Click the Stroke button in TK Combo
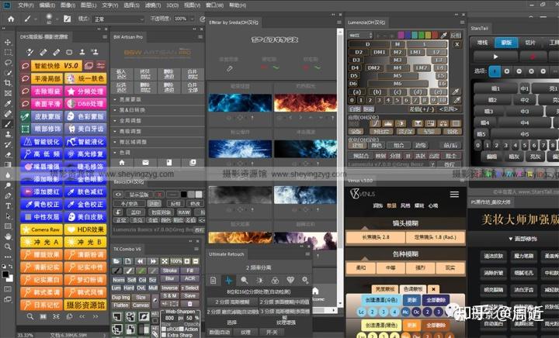 point(170,271)
